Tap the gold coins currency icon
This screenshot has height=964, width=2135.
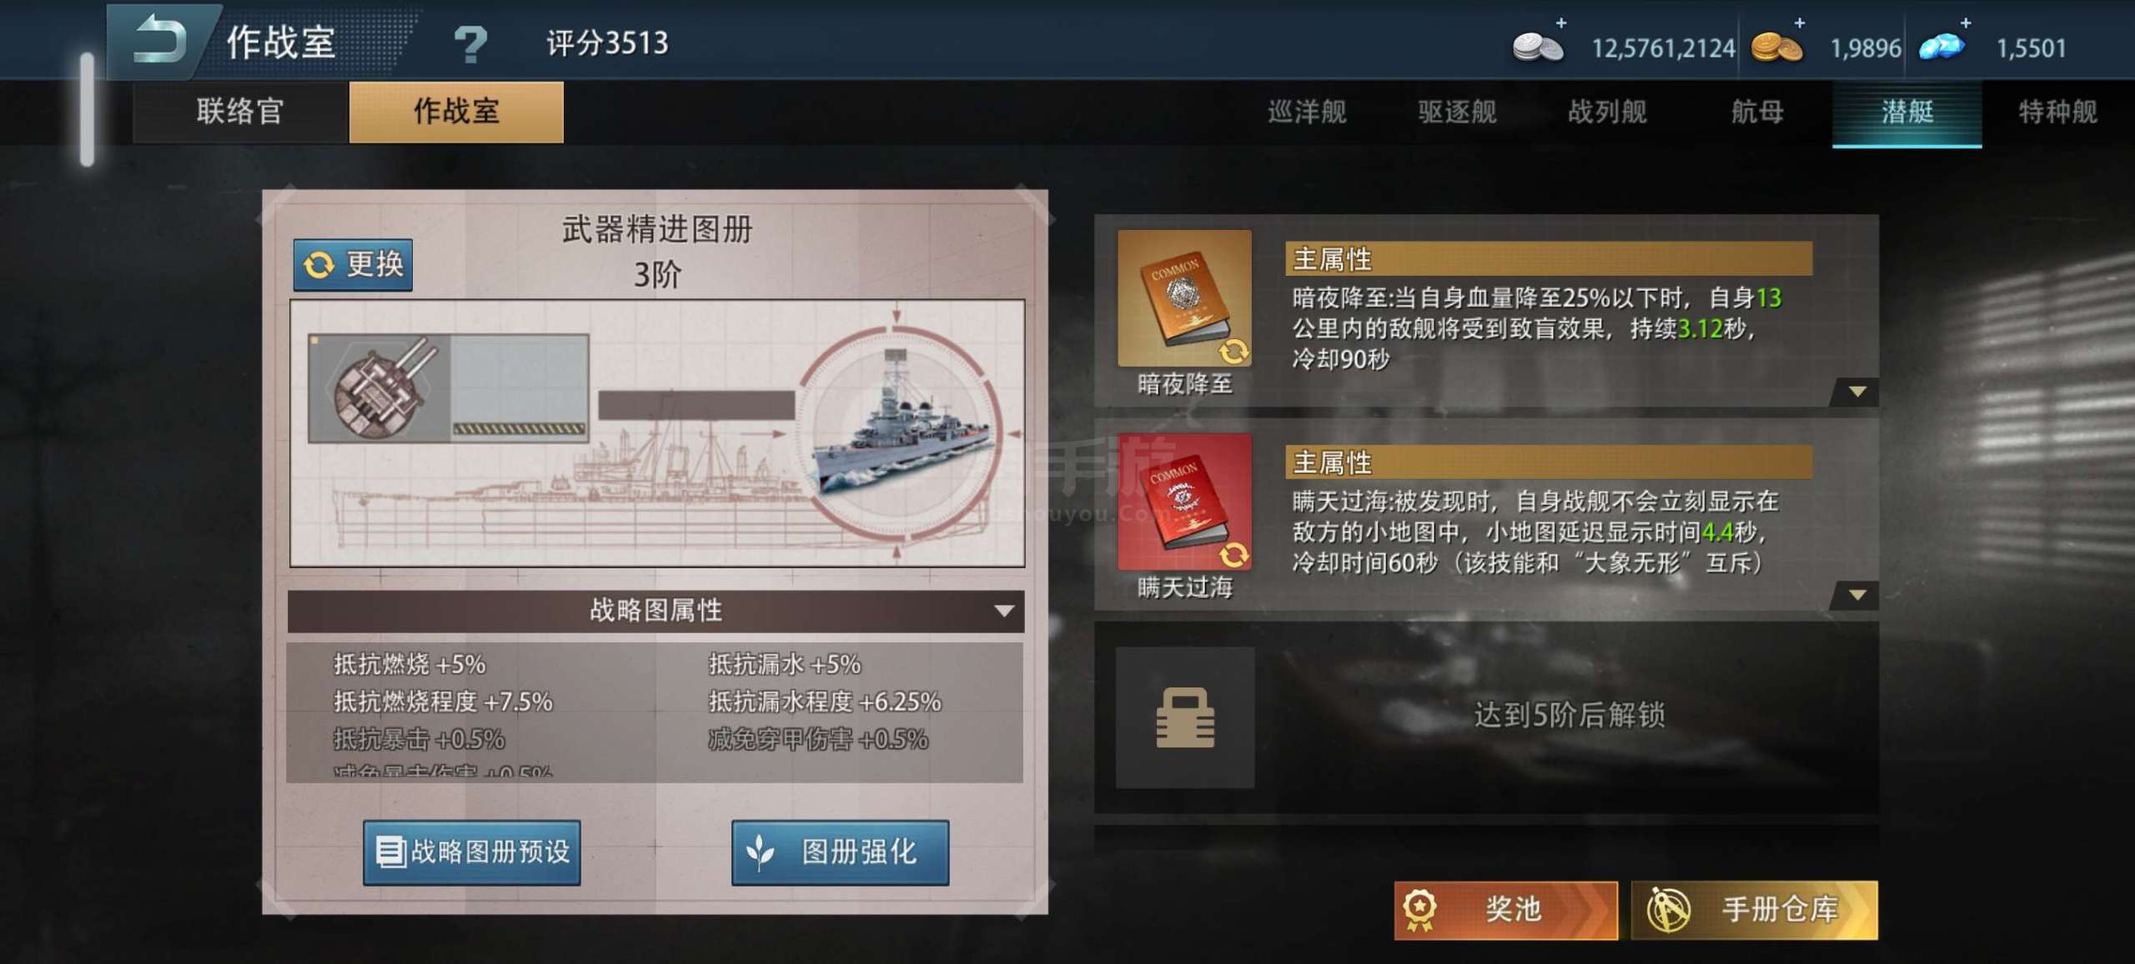coord(1776,47)
